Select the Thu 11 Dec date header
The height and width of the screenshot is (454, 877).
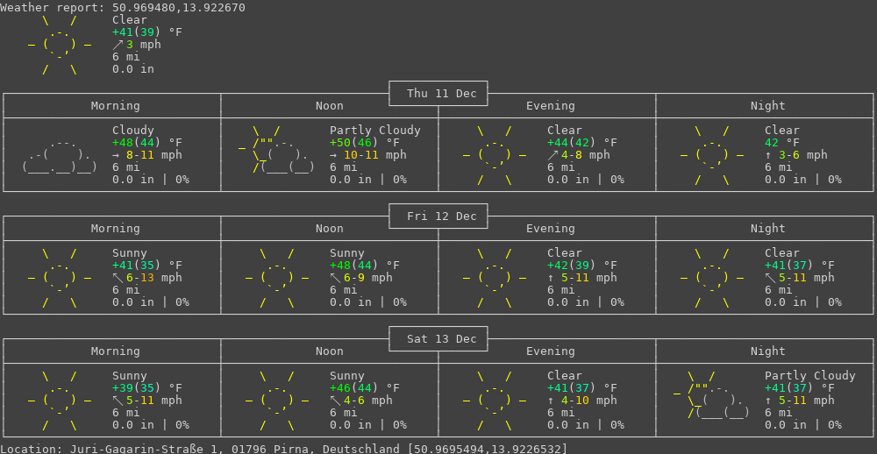[x=438, y=94]
